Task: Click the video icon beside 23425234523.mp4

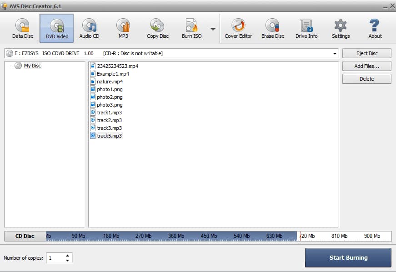Action: pyautogui.click(x=93, y=66)
